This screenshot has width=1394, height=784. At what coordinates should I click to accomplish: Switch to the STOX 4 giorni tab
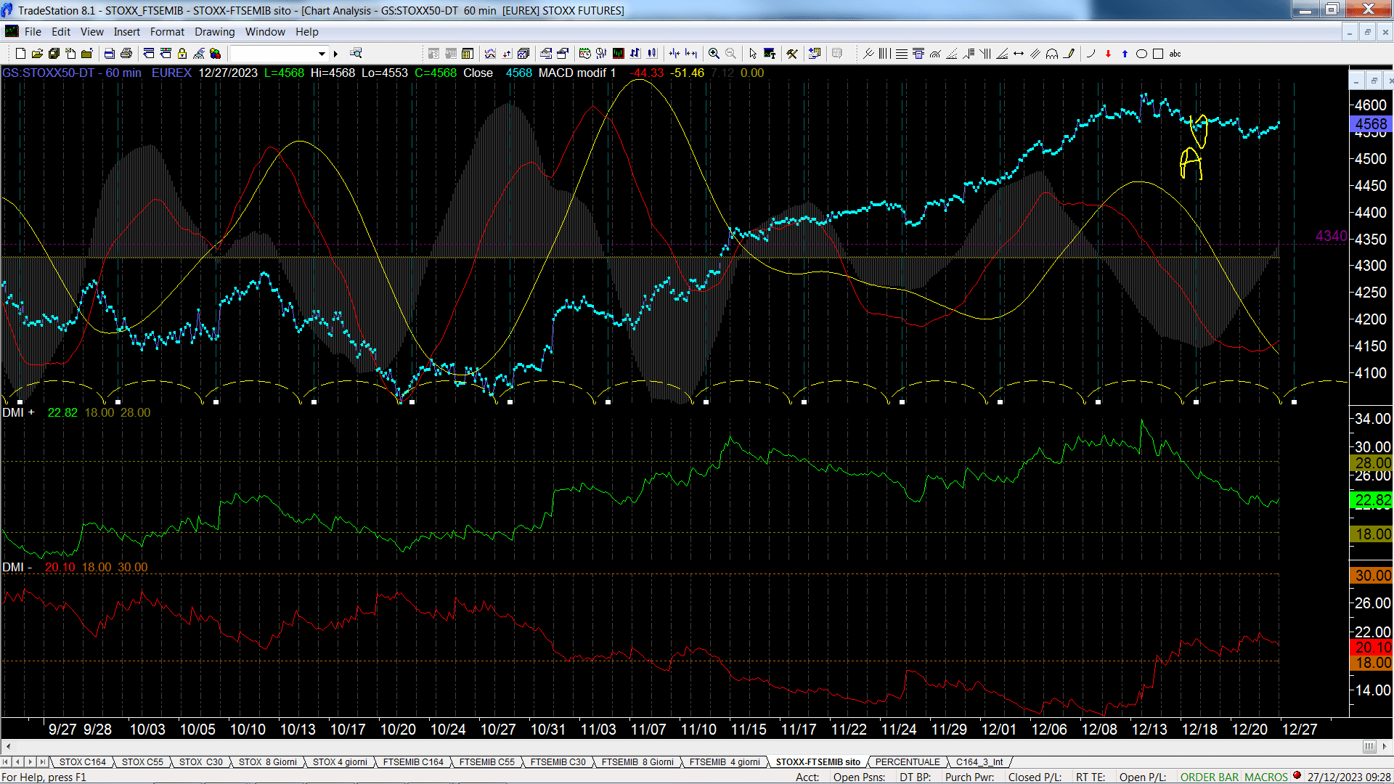[340, 762]
